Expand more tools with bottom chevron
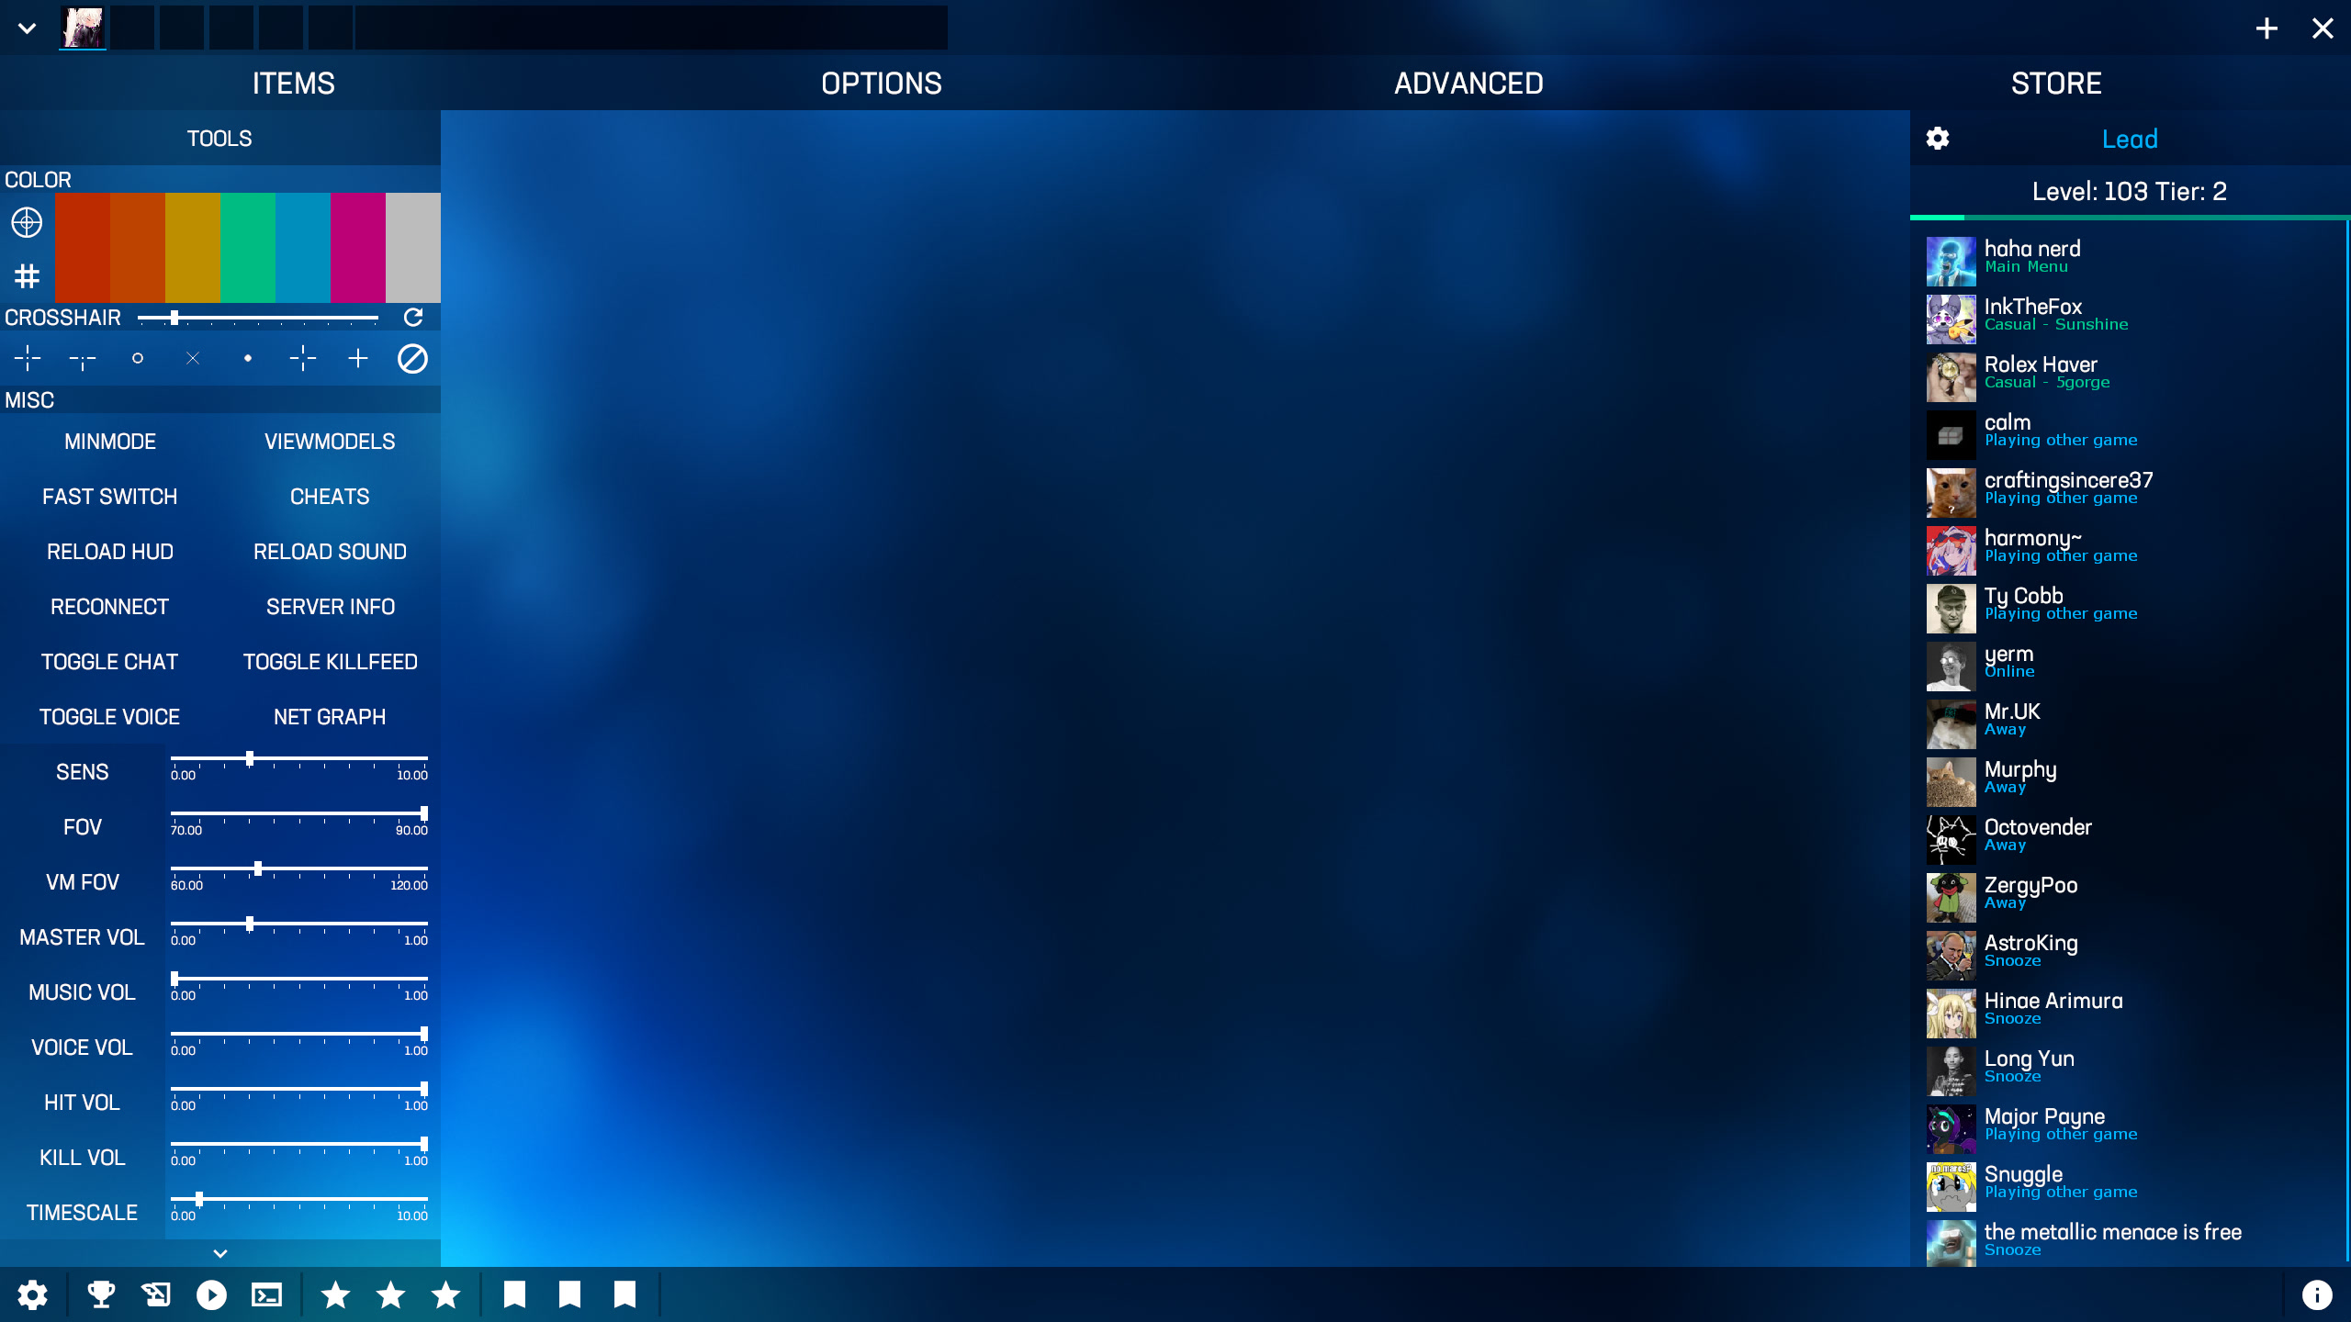The width and height of the screenshot is (2351, 1322). click(220, 1253)
